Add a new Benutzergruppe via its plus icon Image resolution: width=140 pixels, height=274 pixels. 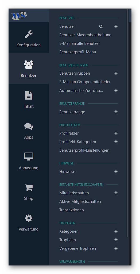coord(116,73)
